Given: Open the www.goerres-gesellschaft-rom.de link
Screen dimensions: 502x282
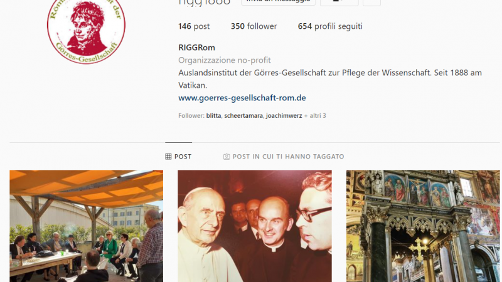Looking at the screenshot, I should [x=242, y=98].
